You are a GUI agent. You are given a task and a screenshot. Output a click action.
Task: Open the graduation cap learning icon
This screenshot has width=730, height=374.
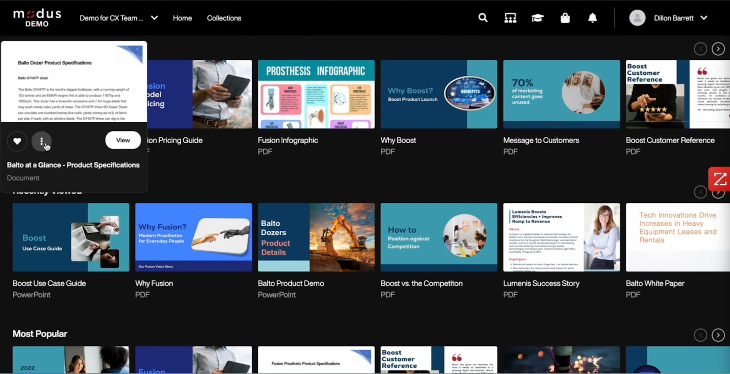[x=537, y=18]
